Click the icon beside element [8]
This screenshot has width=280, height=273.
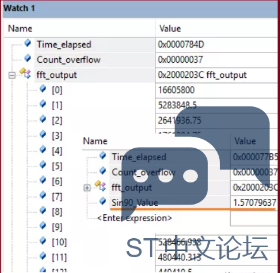(43, 210)
